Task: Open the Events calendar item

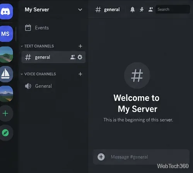Action: click(x=37, y=28)
